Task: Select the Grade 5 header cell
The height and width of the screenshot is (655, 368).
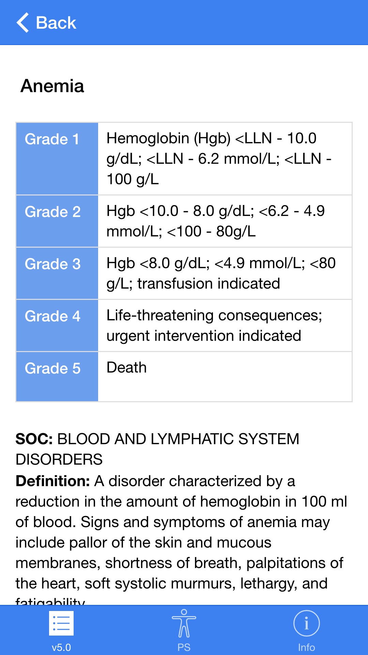Action: point(57,376)
